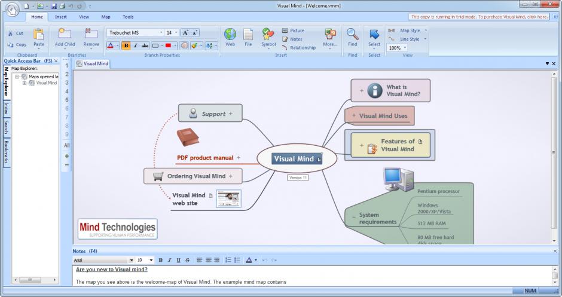The width and height of the screenshot is (562, 297).
Task: Switch to the Tools ribbon tab
Action: click(128, 17)
